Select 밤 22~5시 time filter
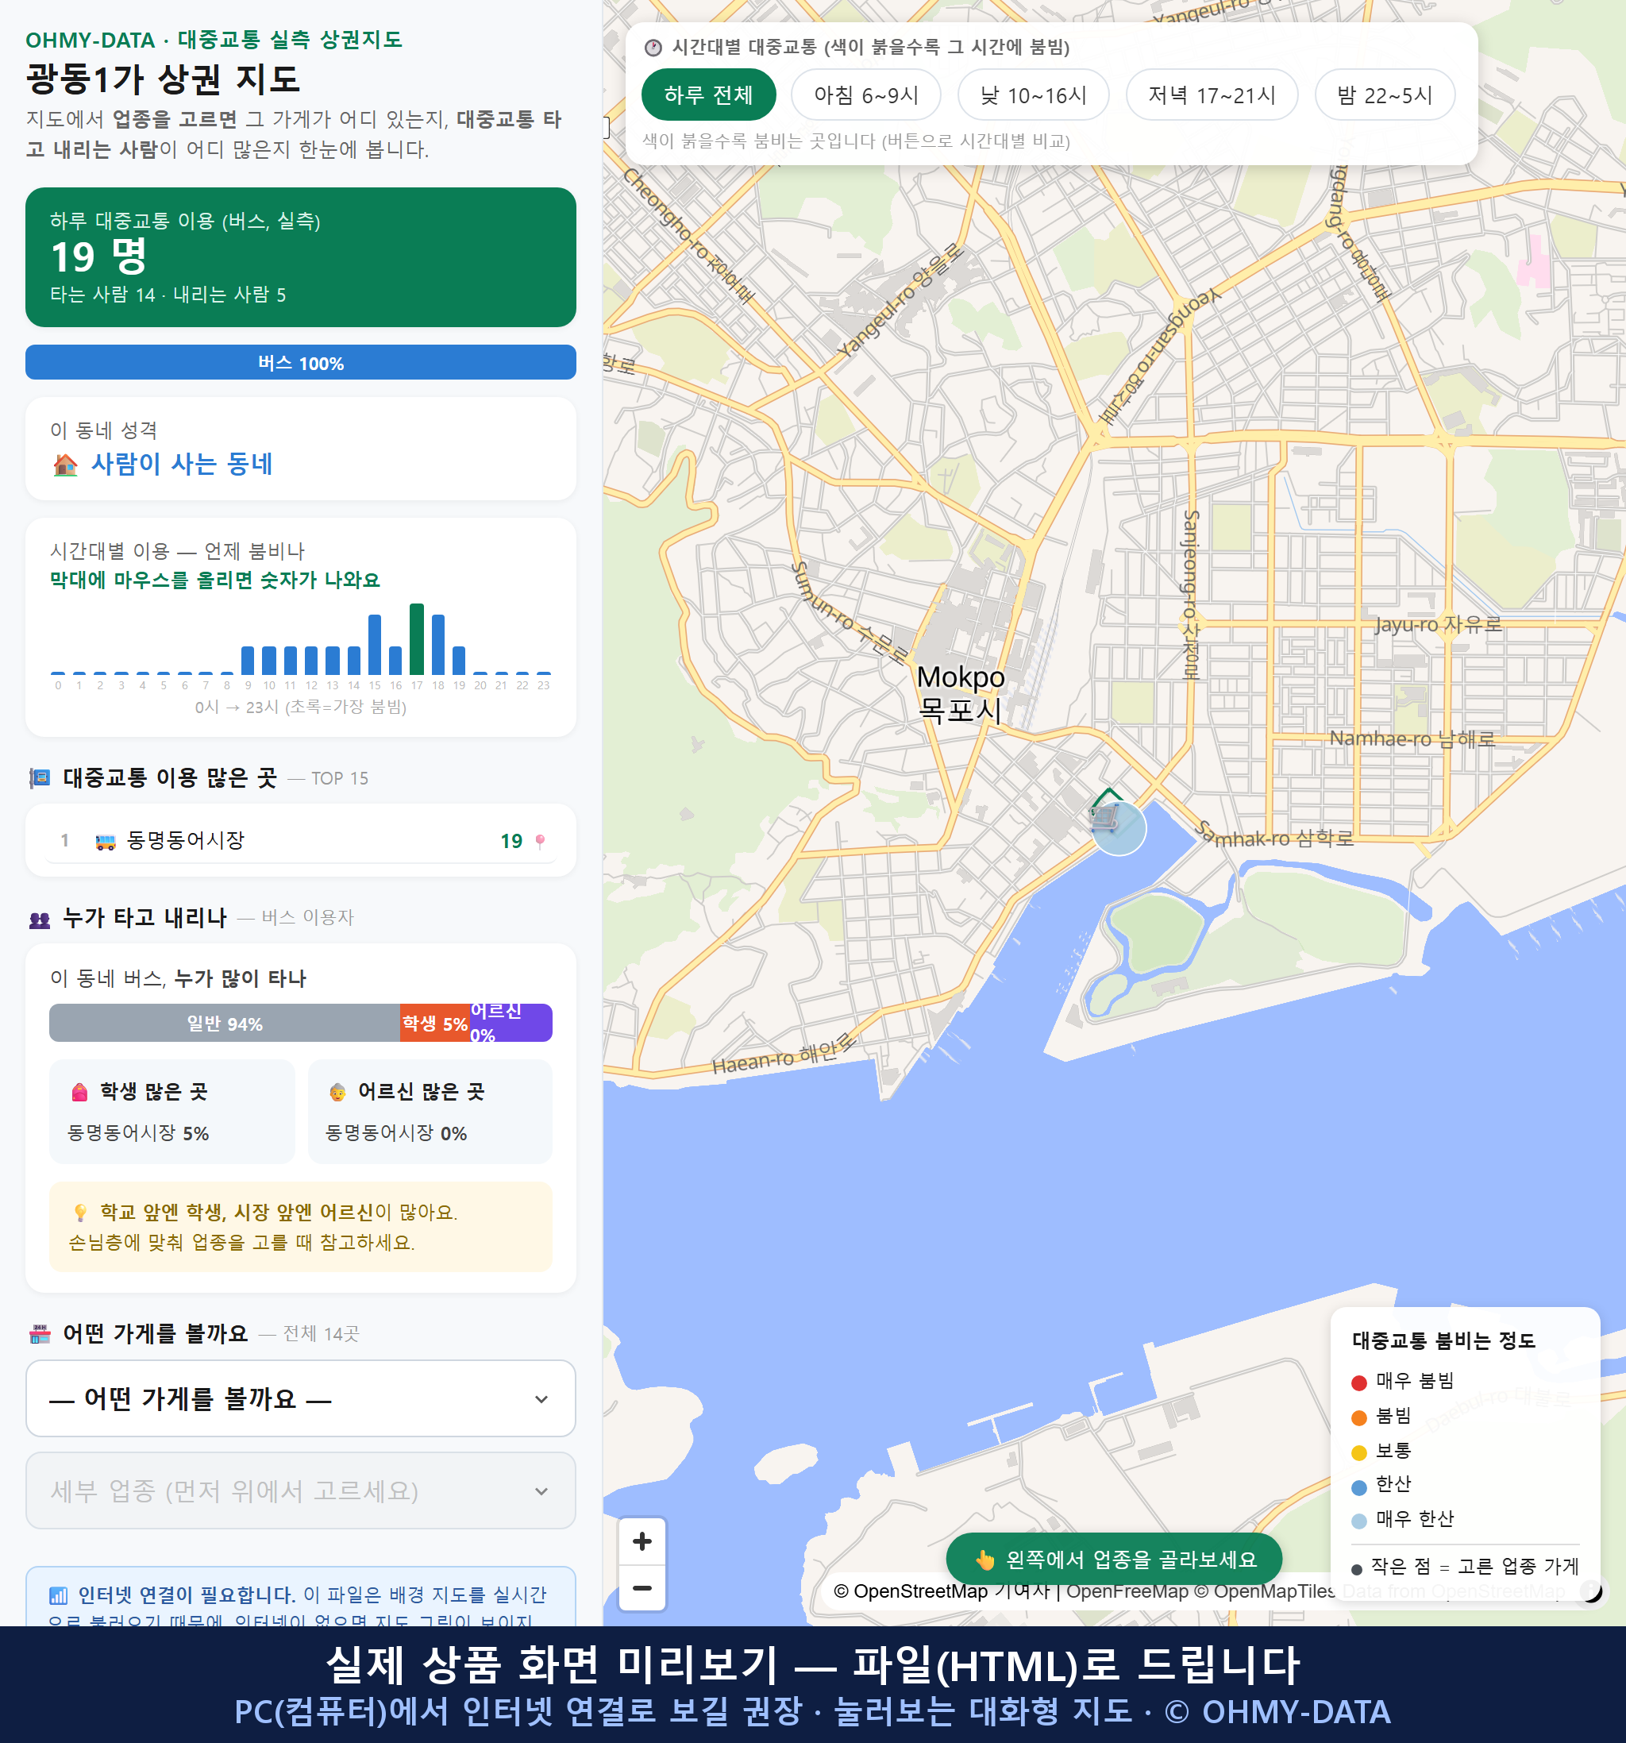This screenshot has width=1626, height=1743. click(x=1384, y=94)
